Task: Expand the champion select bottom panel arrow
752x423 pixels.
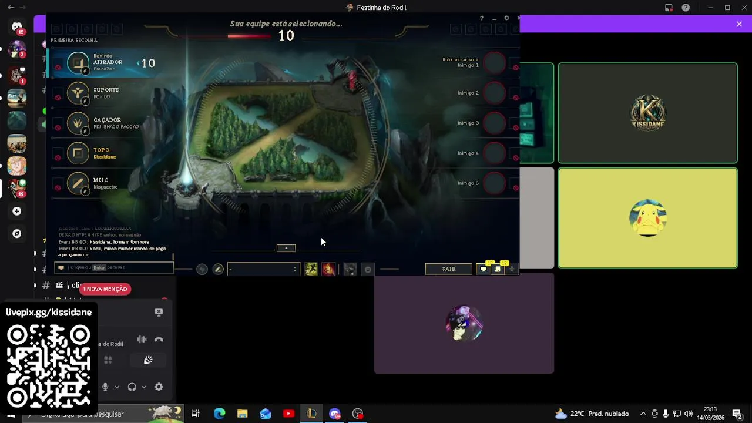Action: [286, 248]
